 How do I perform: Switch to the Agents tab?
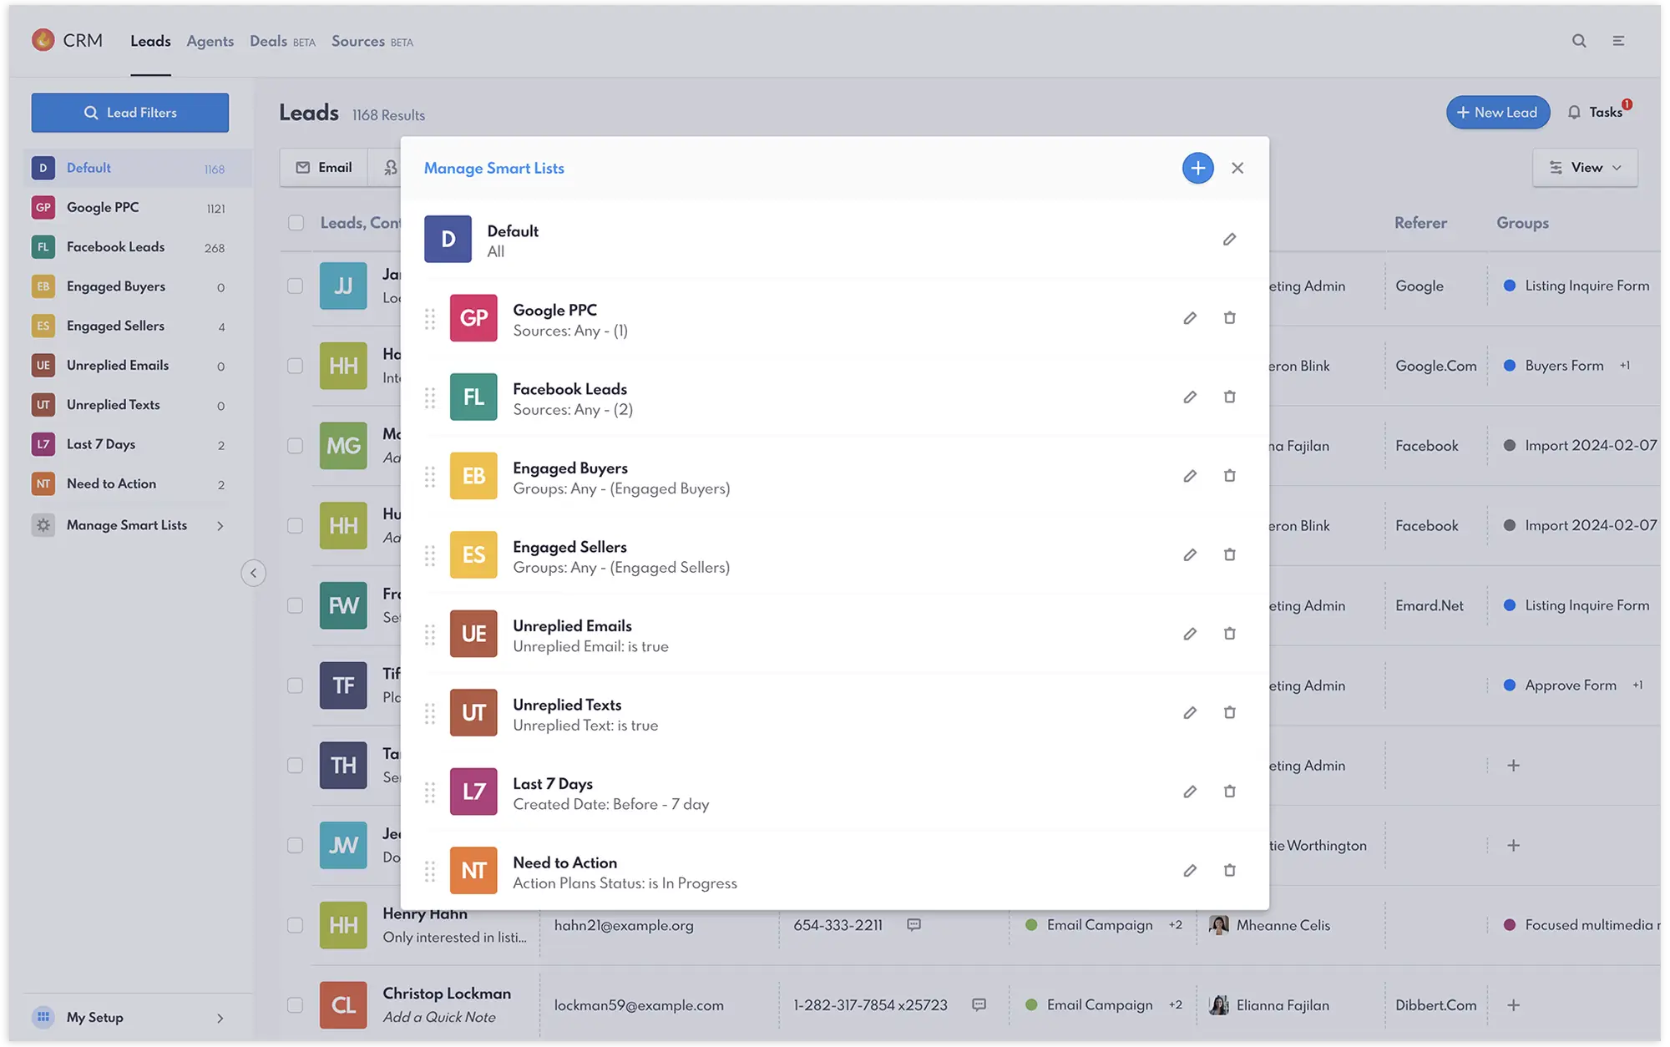point(210,42)
